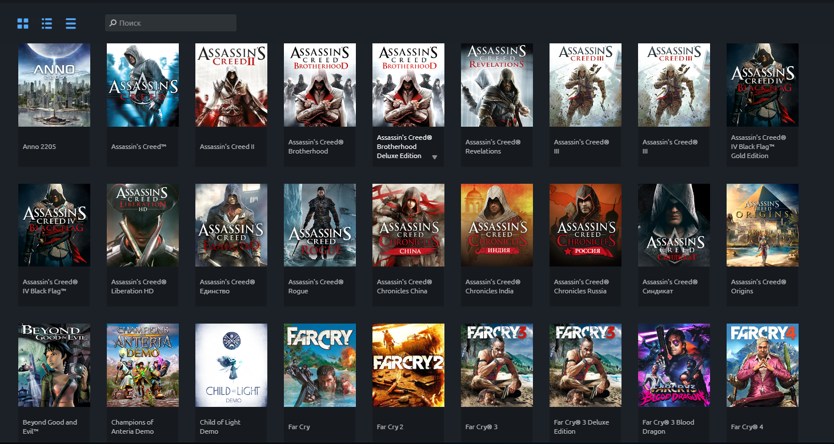Click the Champions of Anteria Demo title
The image size is (834, 444).
[133, 427]
